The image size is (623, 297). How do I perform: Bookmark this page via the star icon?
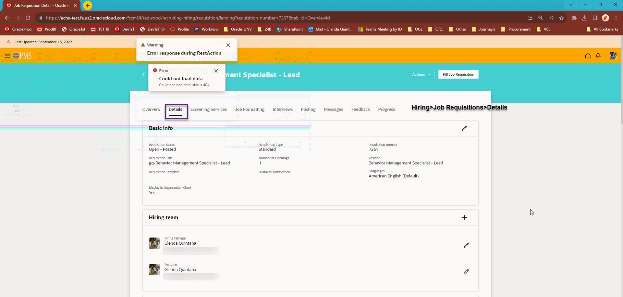[x=561, y=18]
